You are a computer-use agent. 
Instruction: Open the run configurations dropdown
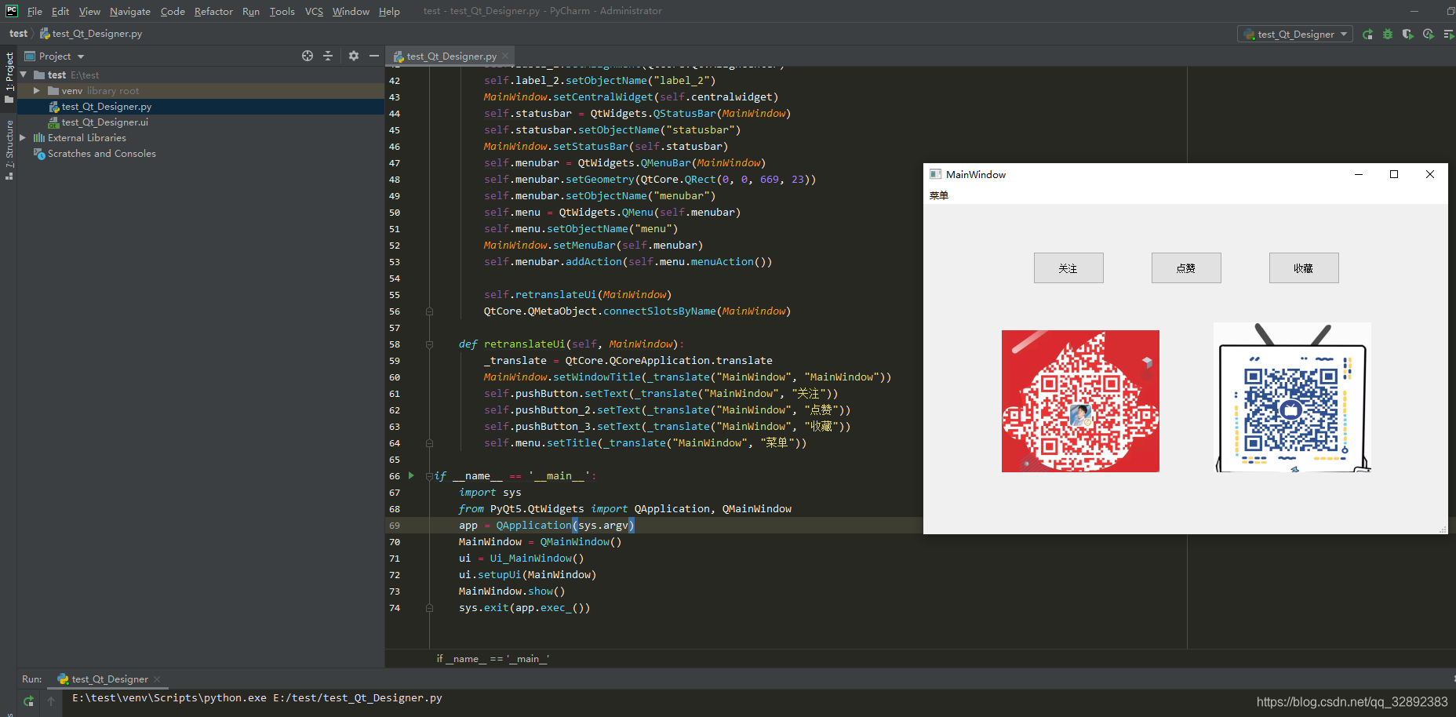(1343, 34)
